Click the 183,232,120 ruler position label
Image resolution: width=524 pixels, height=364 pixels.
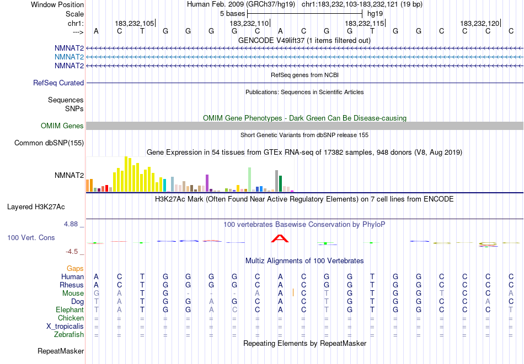pyautogui.click(x=479, y=23)
